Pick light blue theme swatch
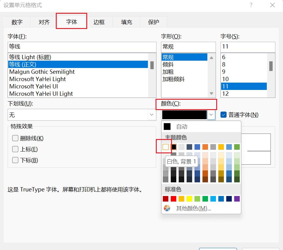The image size is (283, 250). pos(229,147)
